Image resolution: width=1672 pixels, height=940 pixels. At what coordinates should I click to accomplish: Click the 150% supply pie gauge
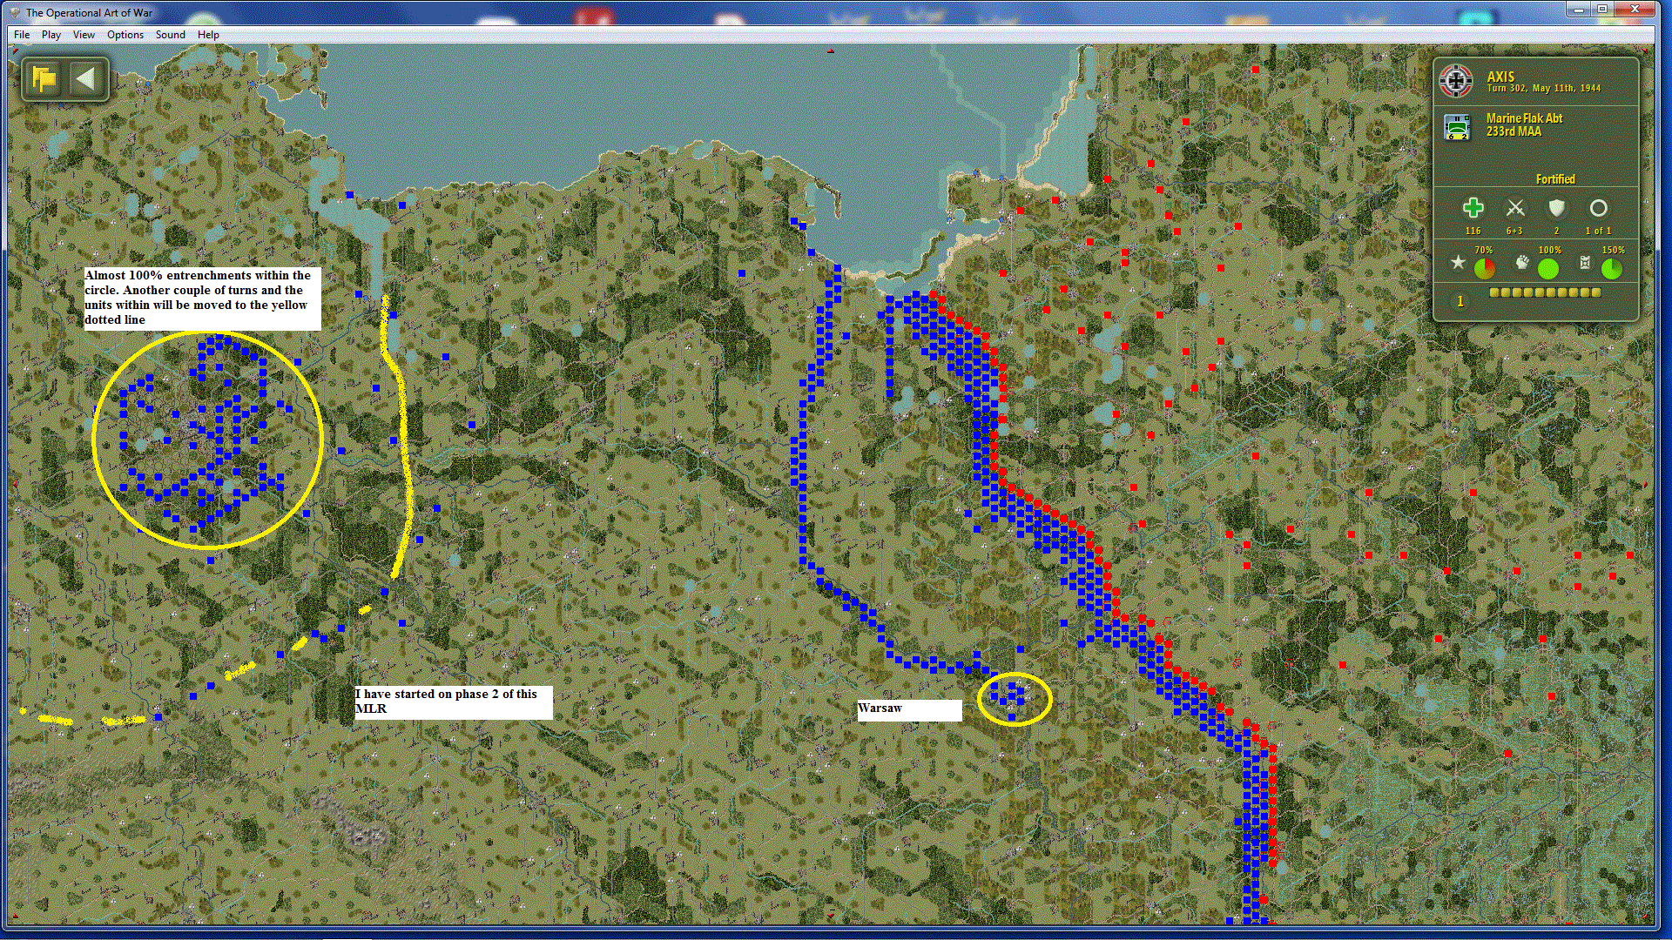(1612, 269)
